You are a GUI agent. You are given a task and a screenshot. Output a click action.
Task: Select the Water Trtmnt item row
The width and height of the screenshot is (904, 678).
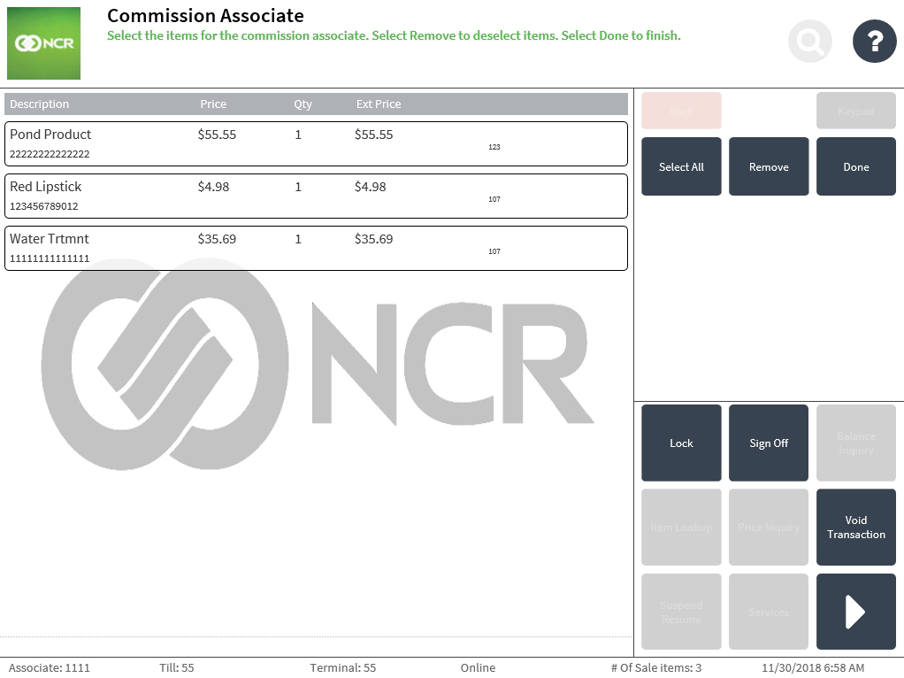[316, 248]
